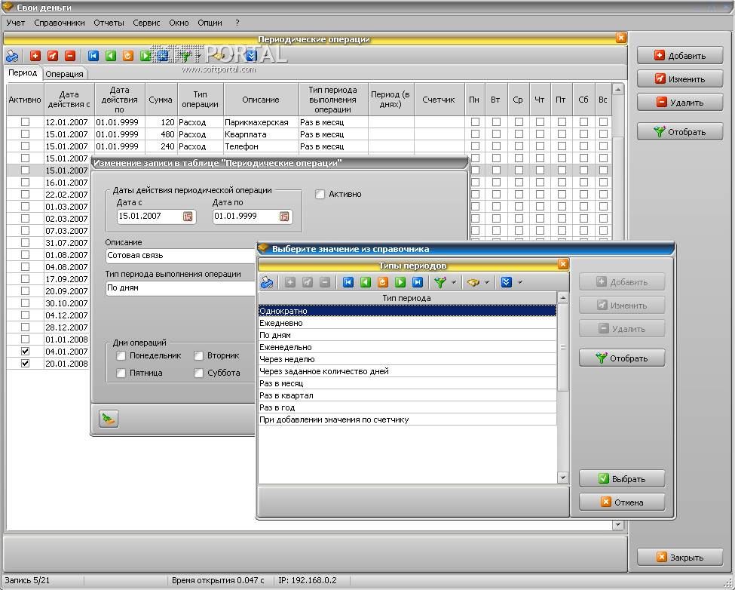
Task: Click the broom clear icon in edit dialog
Action: [x=109, y=419]
